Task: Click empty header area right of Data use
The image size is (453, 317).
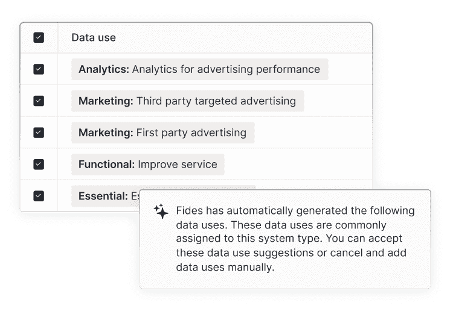Action: (x=244, y=37)
